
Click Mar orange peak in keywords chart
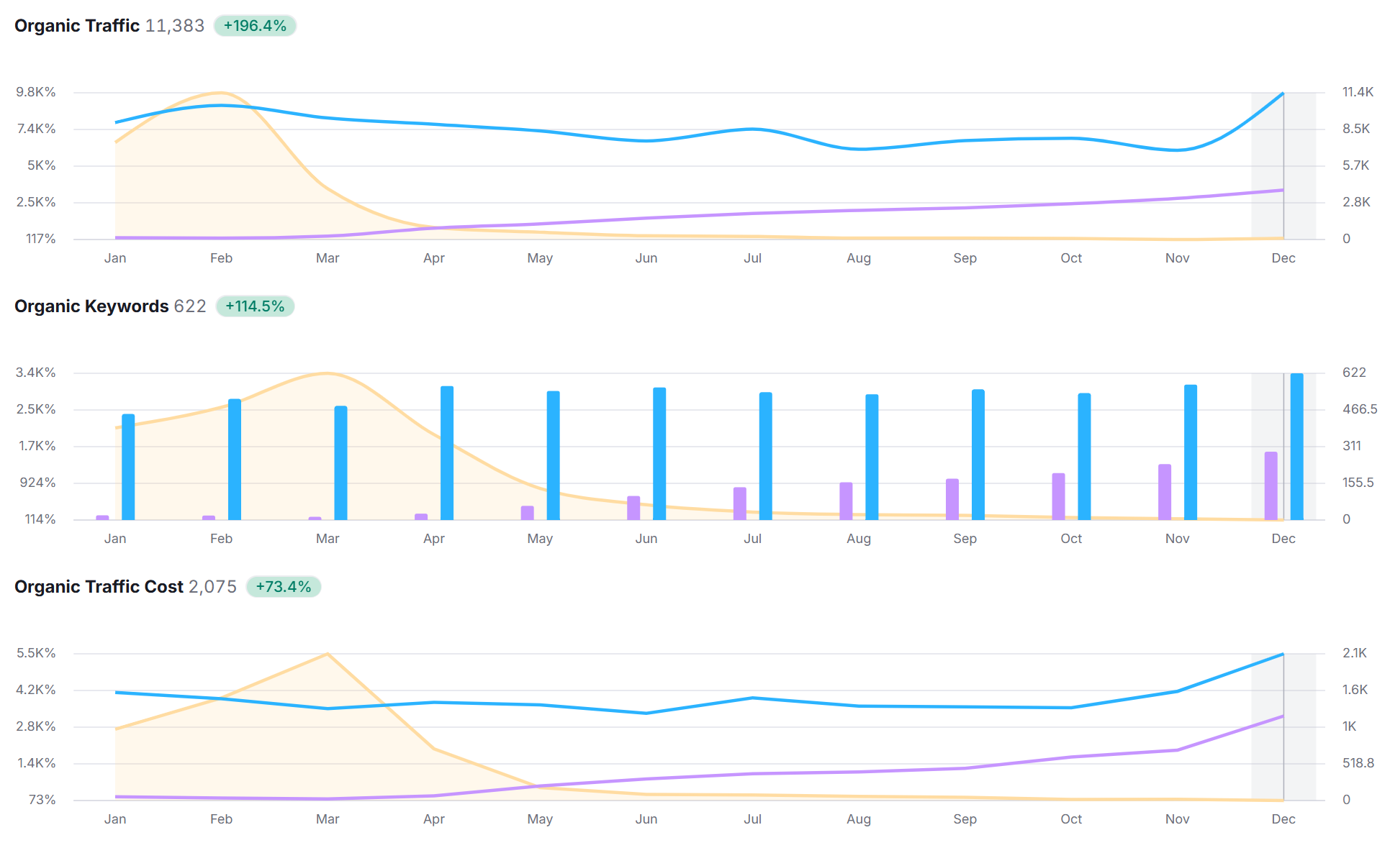coord(328,373)
